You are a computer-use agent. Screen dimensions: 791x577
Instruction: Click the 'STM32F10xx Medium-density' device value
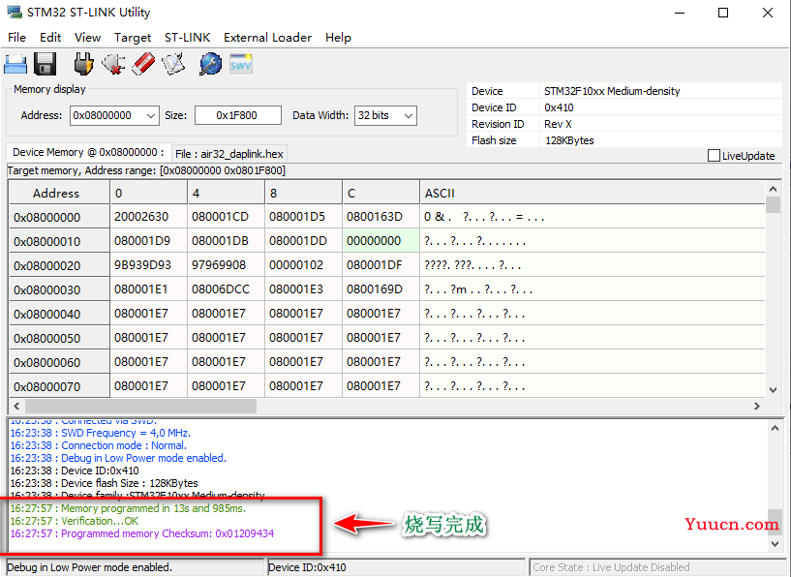(x=612, y=91)
